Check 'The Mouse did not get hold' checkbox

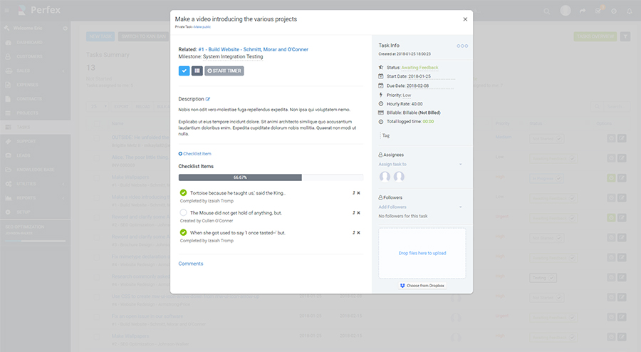[183, 212]
